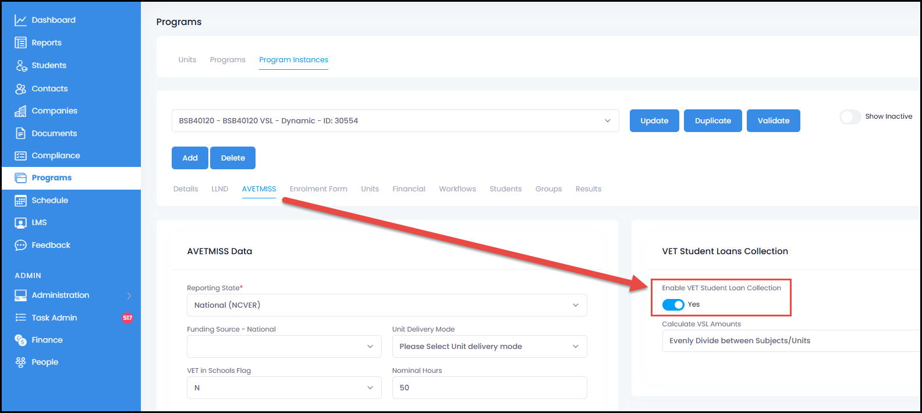Disable the Enable VET Student Loan Collection toggle
Screen dimensions: 922x413
point(673,305)
